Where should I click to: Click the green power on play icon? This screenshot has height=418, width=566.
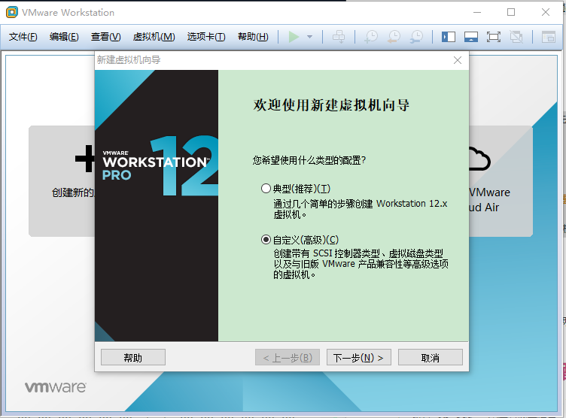[x=294, y=37]
